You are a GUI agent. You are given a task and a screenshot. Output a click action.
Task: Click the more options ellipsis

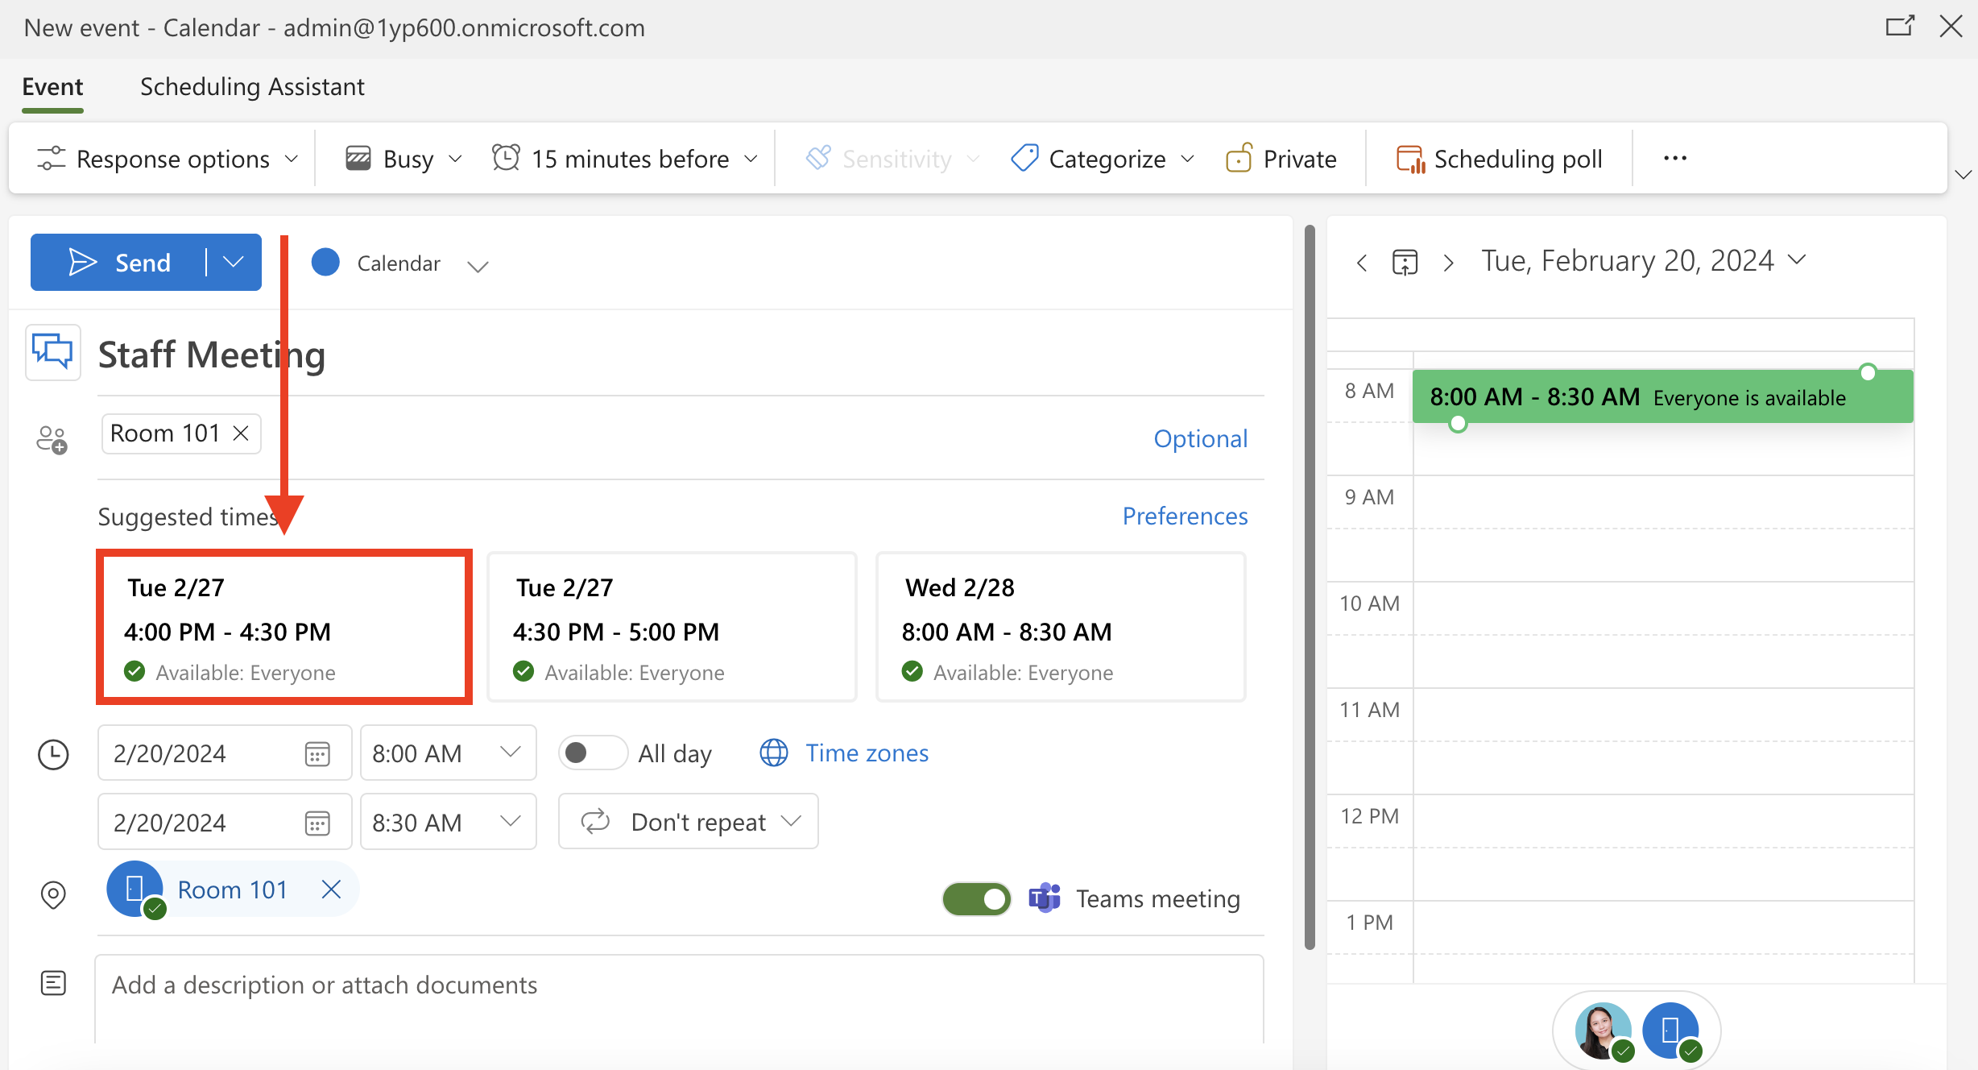[1675, 159]
